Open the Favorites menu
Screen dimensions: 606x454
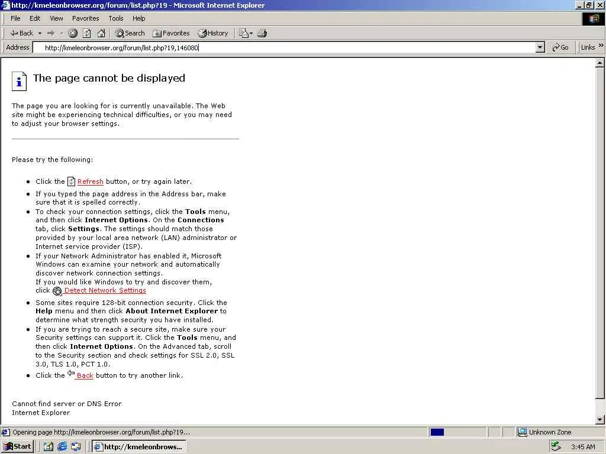tap(85, 18)
